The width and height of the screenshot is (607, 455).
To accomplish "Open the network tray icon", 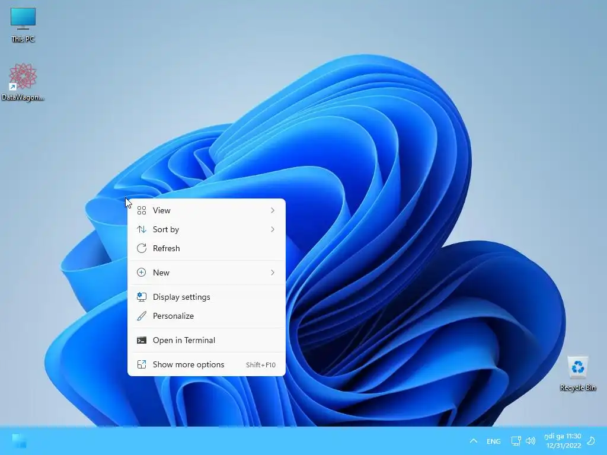I will (x=516, y=441).
